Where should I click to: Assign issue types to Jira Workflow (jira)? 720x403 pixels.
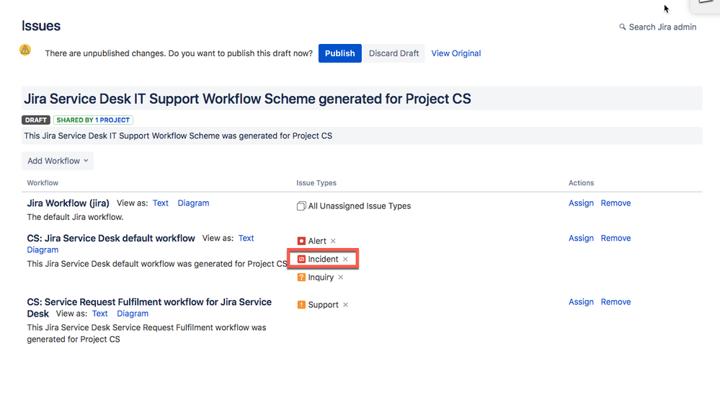pyautogui.click(x=581, y=203)
